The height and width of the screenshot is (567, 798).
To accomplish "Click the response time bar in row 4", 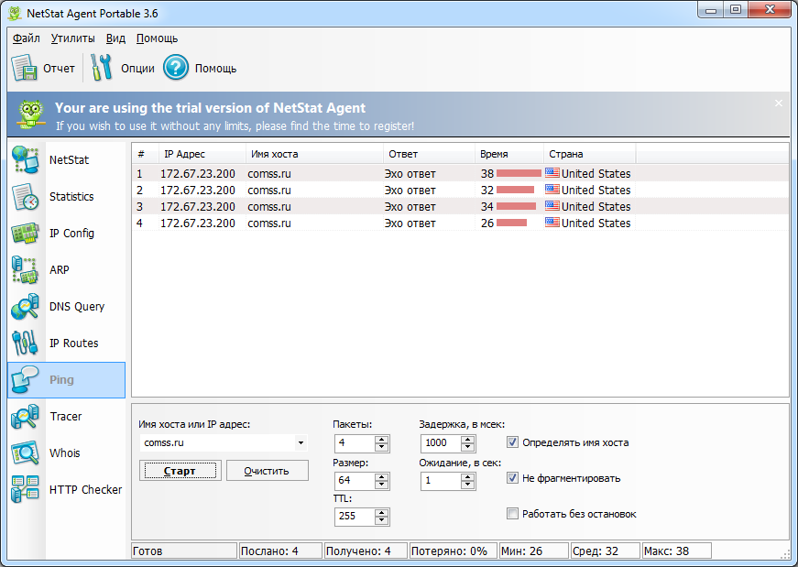I will [511, 223].
